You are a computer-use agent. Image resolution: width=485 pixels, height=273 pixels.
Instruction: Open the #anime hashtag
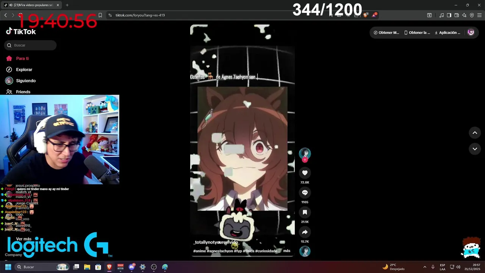click(199, 251)
